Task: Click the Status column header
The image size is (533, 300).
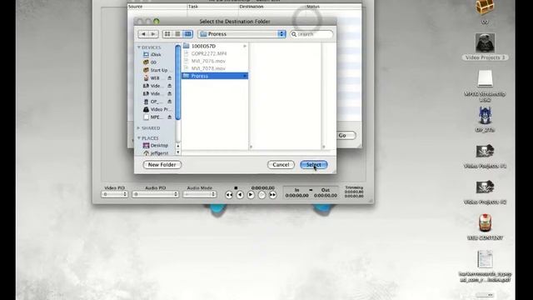Action: 333,7
